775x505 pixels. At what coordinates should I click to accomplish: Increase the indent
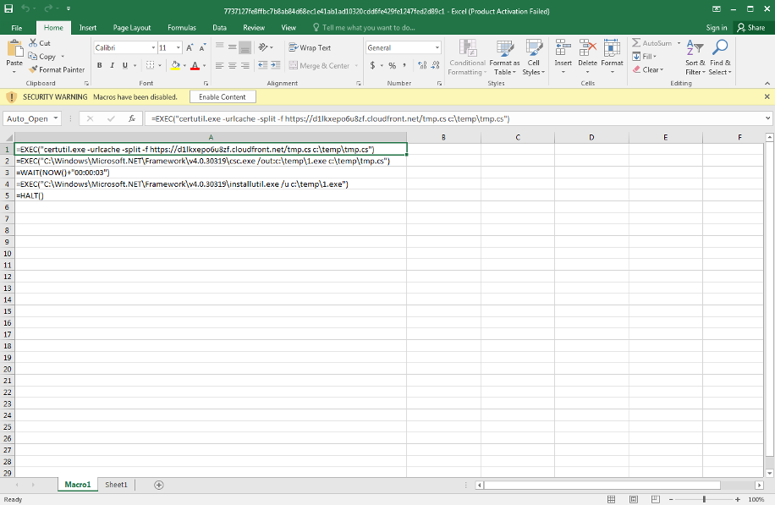tap(276, 65)
